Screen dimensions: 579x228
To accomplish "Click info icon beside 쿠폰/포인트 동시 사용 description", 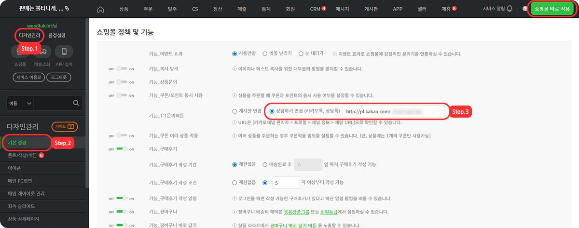I will tap(234, 95).
